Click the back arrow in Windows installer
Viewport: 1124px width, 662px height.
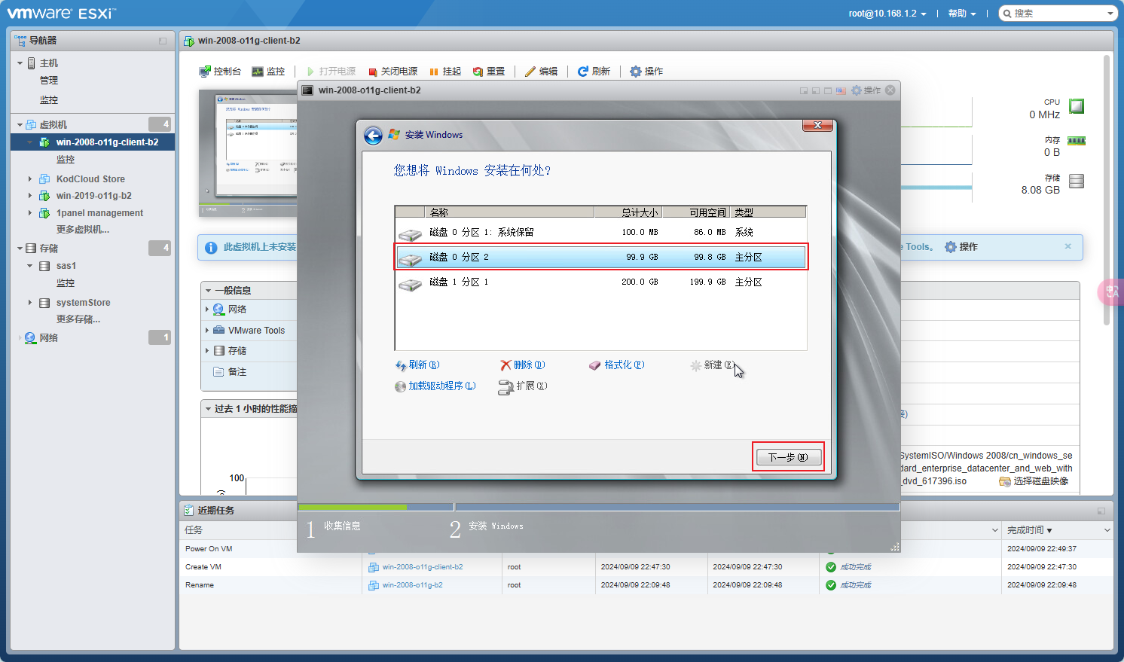point(373,135)
